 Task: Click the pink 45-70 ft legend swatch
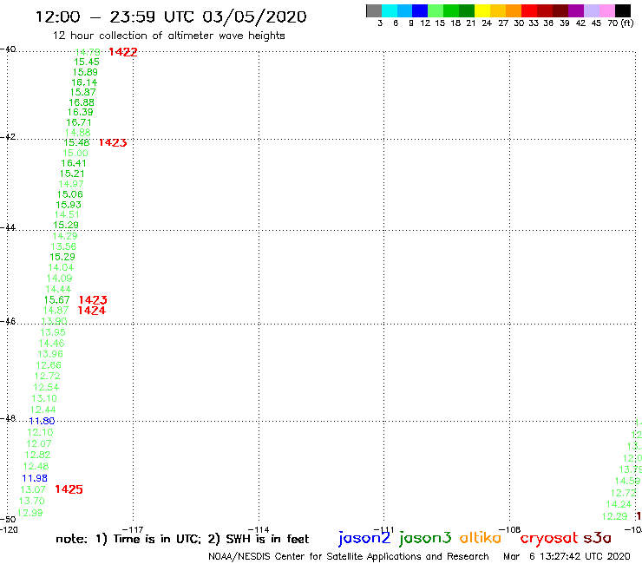click(x=607, y=10)
